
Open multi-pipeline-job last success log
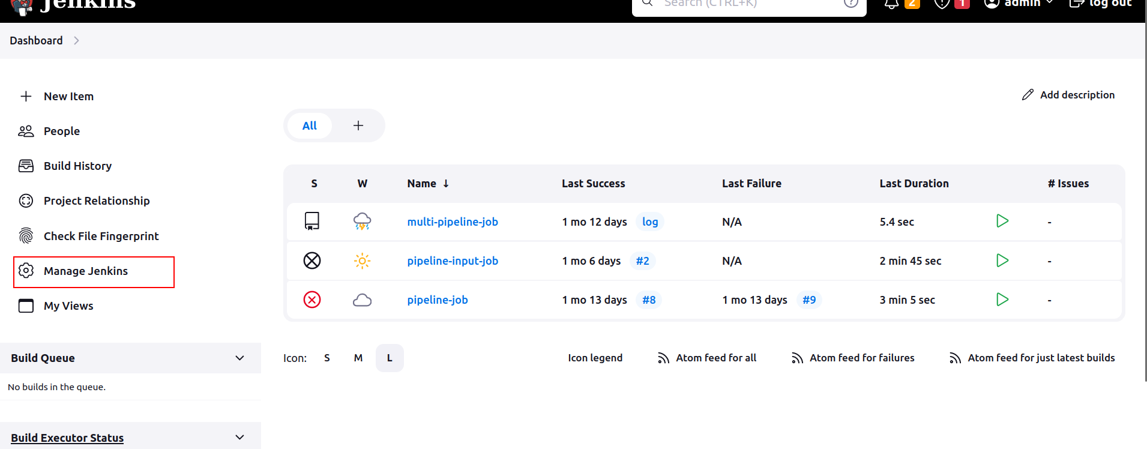[650, 221]
